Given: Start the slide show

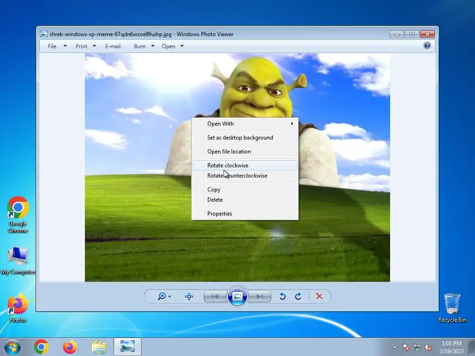Looking at the screenshot, I should coord(237,296).
